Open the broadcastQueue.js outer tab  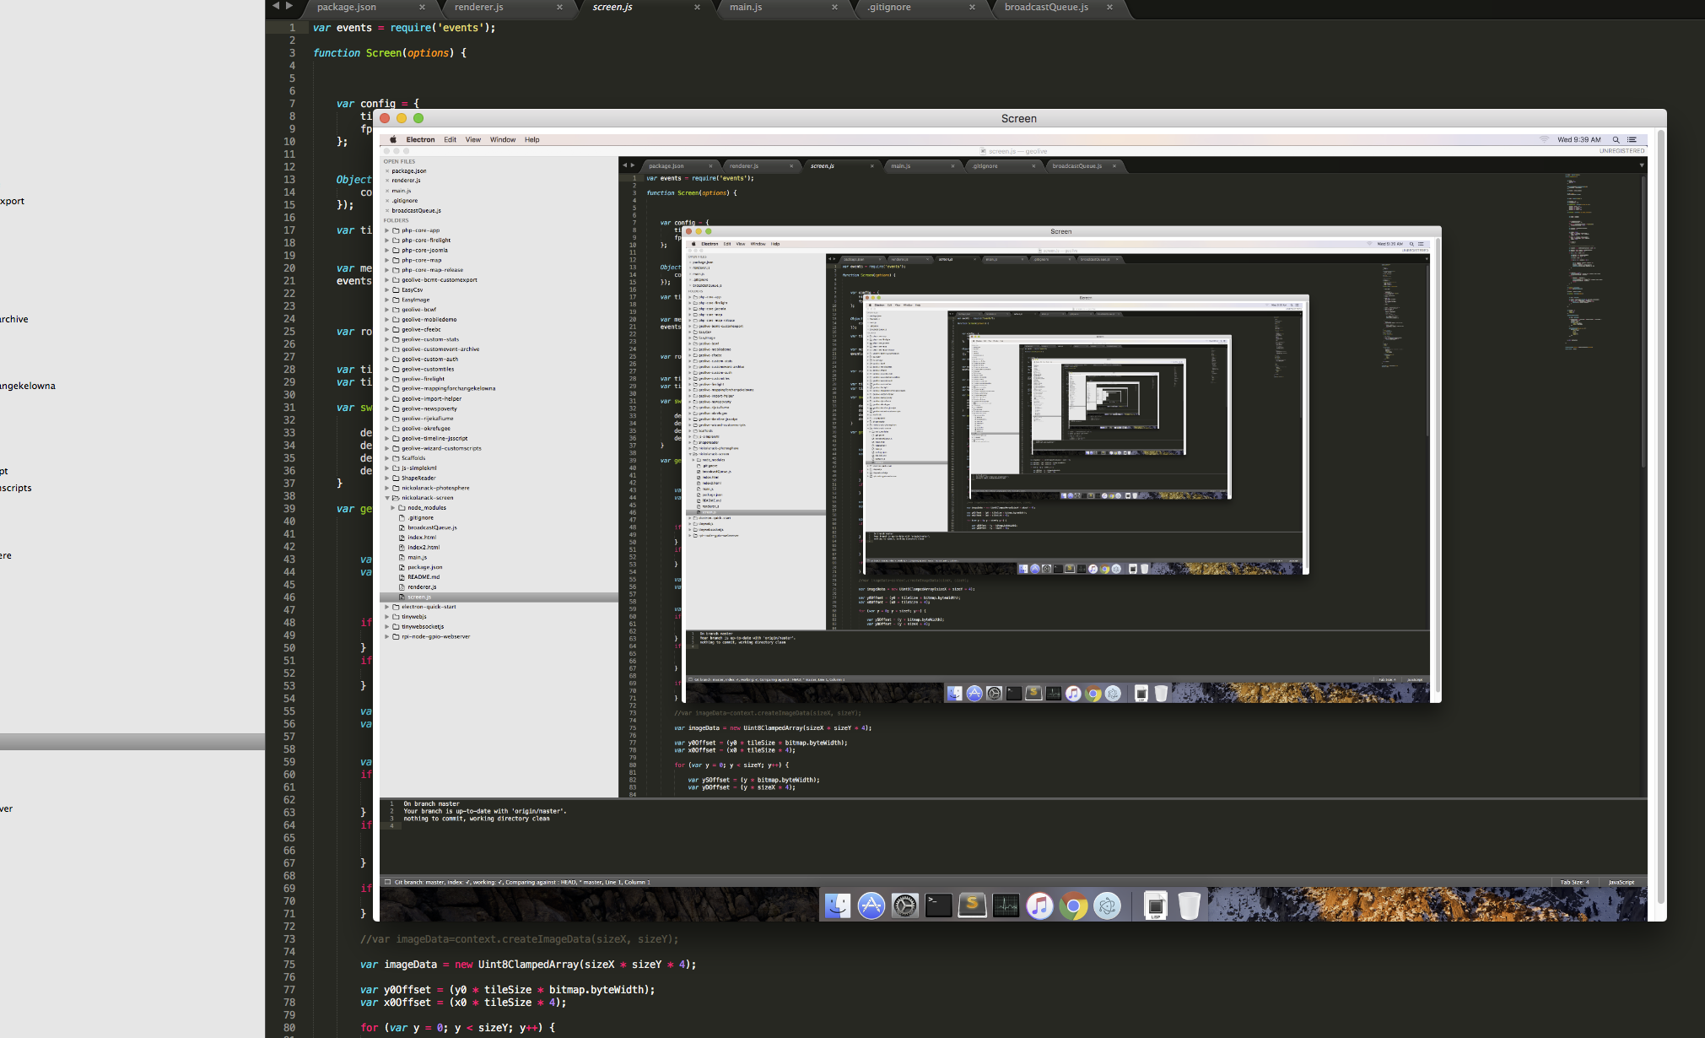click(x=1045, y=7)
